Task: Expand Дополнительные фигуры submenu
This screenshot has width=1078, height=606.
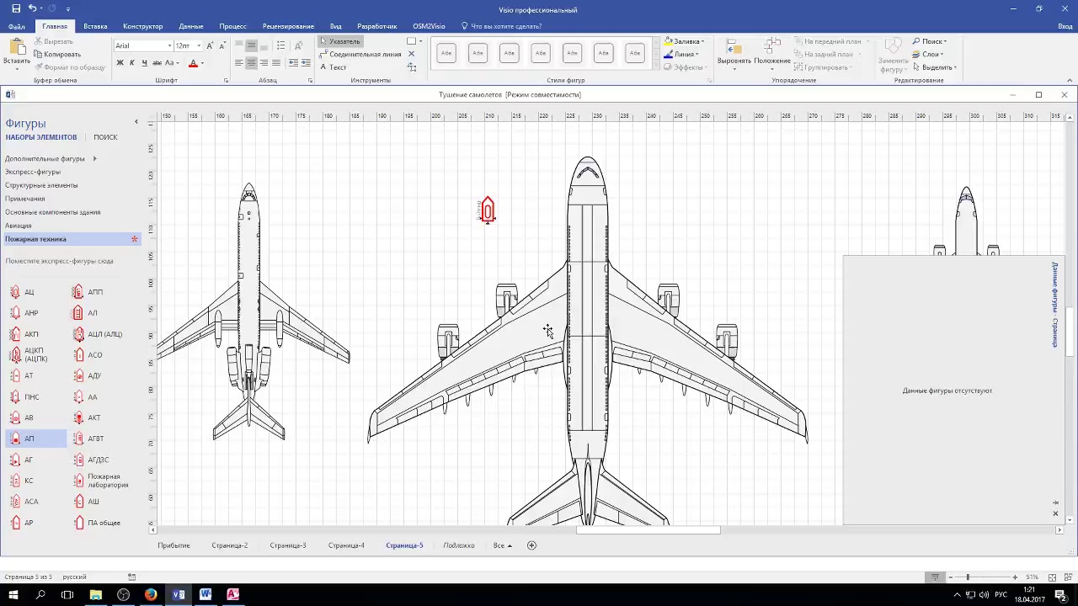Action: pyautogui.click(x=51, y=158)
